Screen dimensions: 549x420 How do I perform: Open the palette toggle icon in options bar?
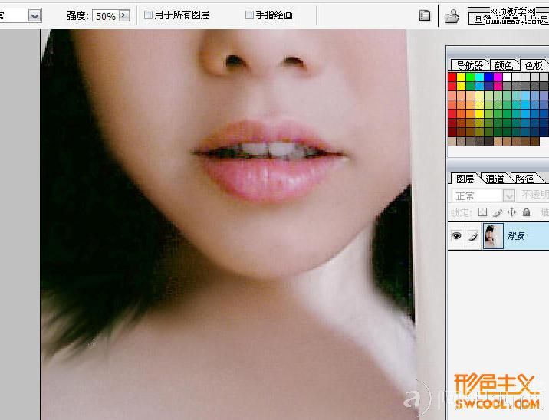pos(425,15)
